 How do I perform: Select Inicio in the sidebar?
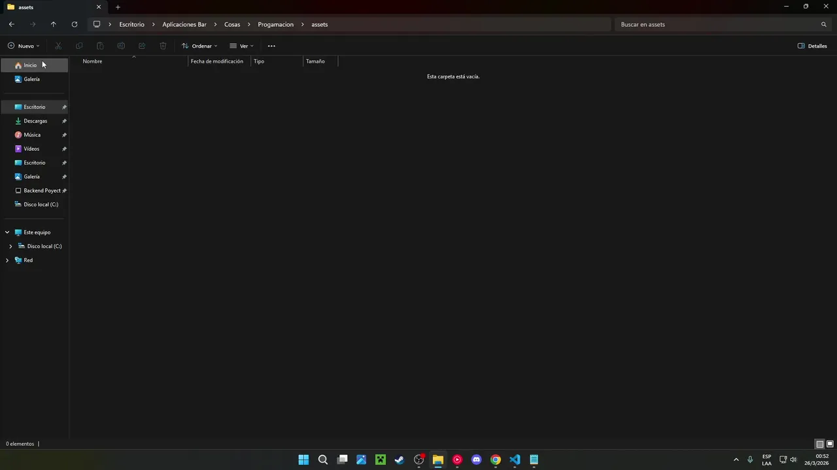coord(34,65)
